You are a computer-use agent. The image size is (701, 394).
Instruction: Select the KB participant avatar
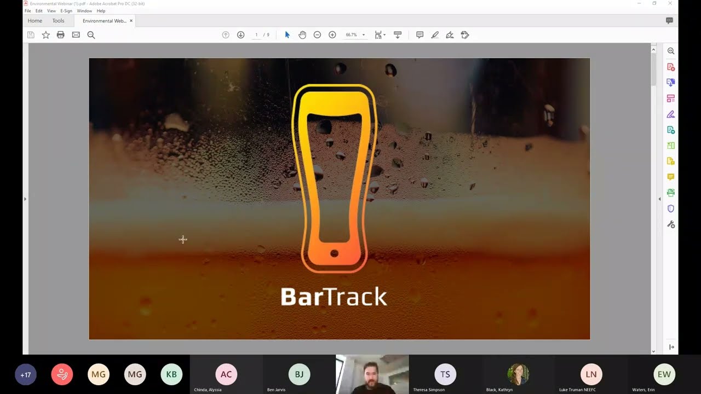pos(171,375)
